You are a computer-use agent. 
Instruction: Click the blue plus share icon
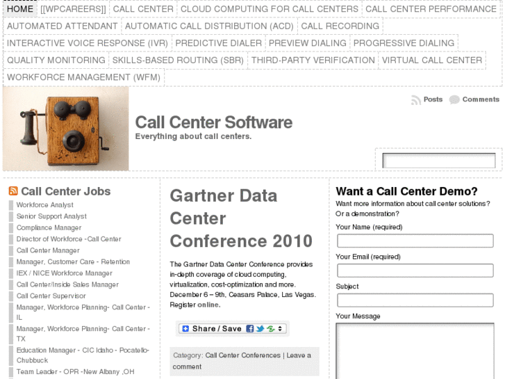(x=185, y=329)
